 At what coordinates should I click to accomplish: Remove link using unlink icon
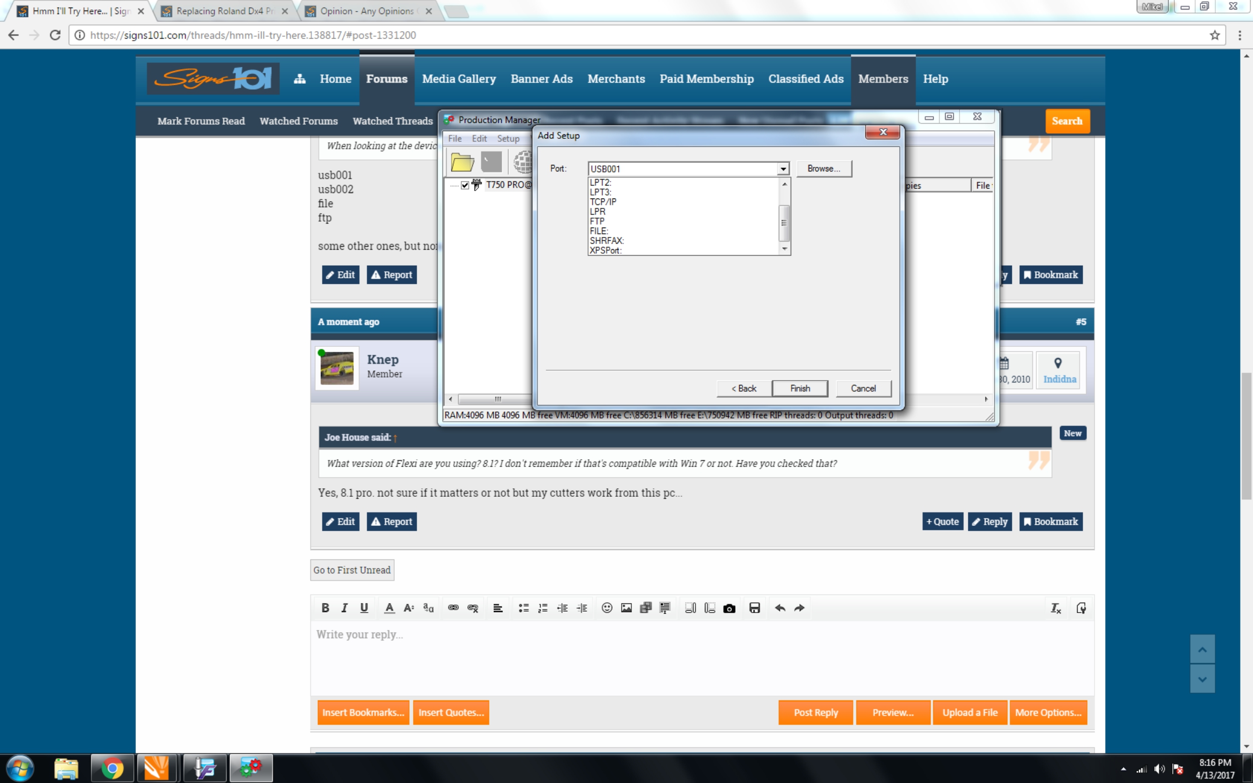[x=473, y=608]
